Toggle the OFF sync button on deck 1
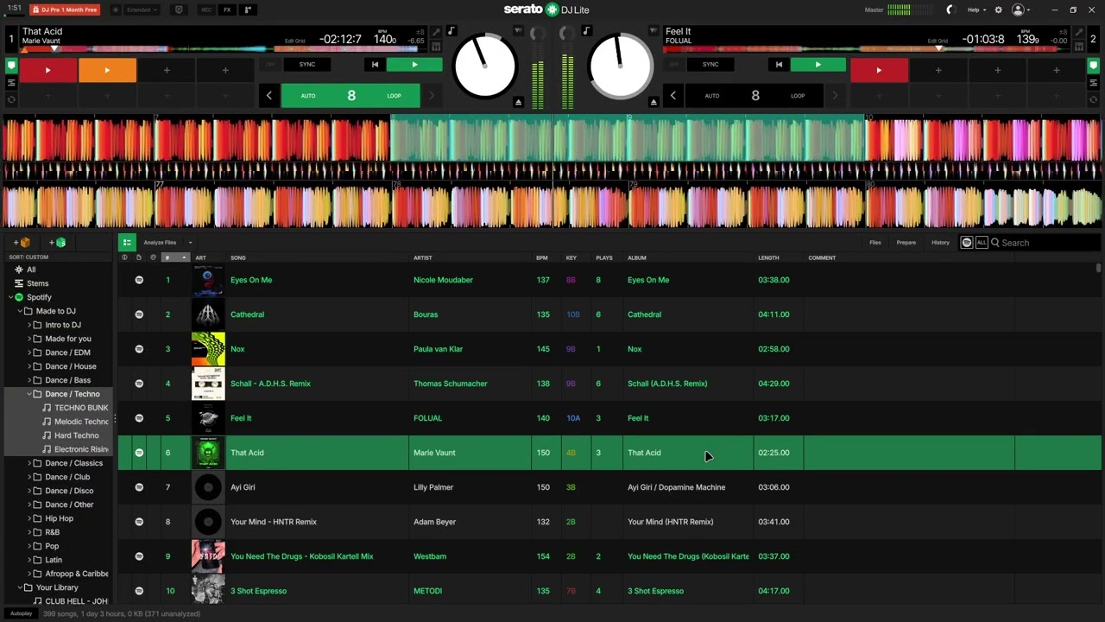Screen dimensions: 1105x622 click(x=270, y=64)
